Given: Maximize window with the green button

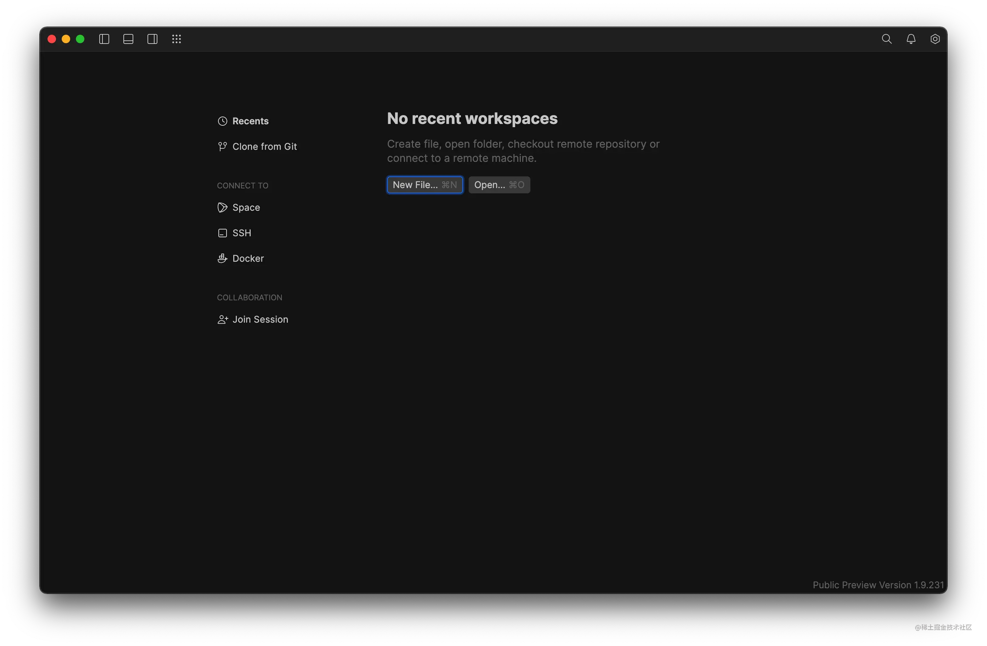Looking at the screenshot, I should (80, 39).
